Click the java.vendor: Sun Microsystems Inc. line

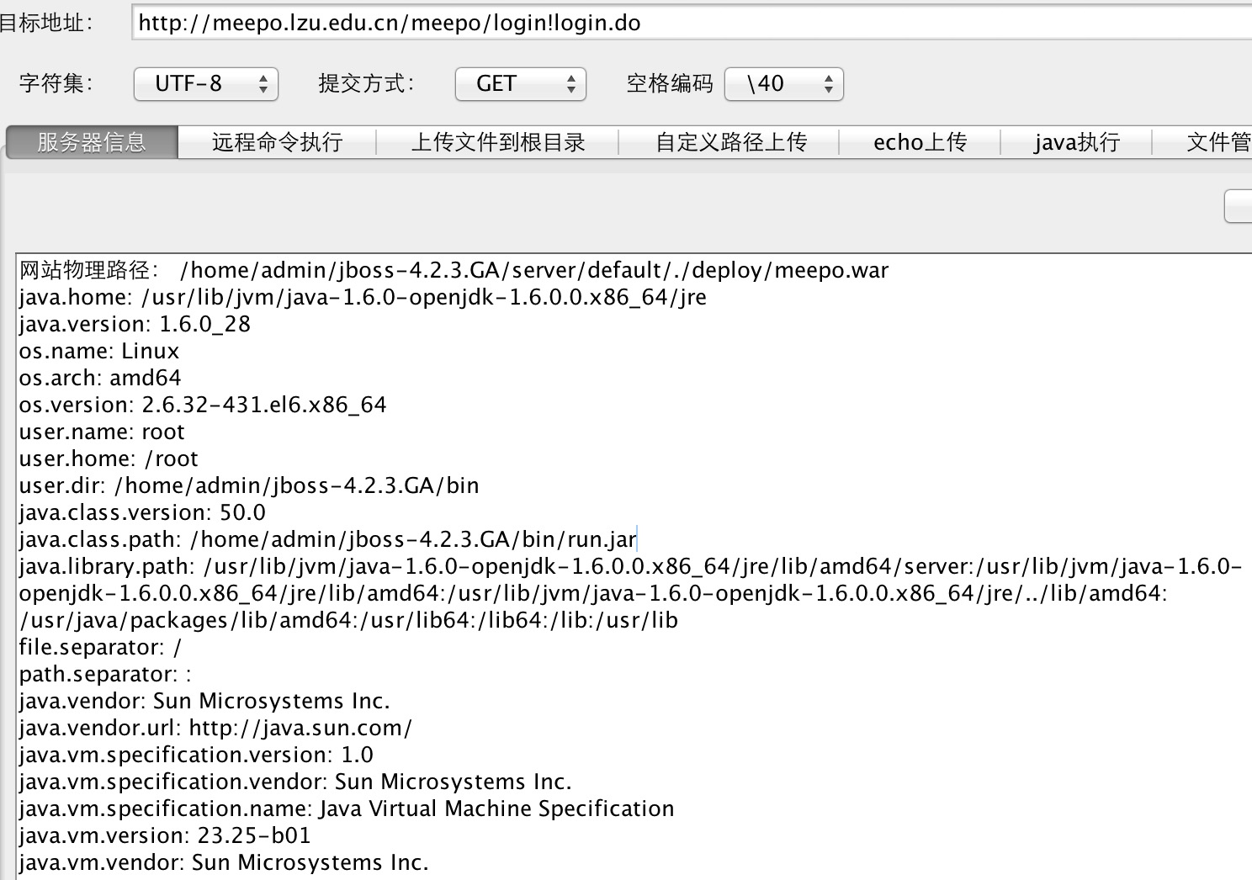coord(204,701)
